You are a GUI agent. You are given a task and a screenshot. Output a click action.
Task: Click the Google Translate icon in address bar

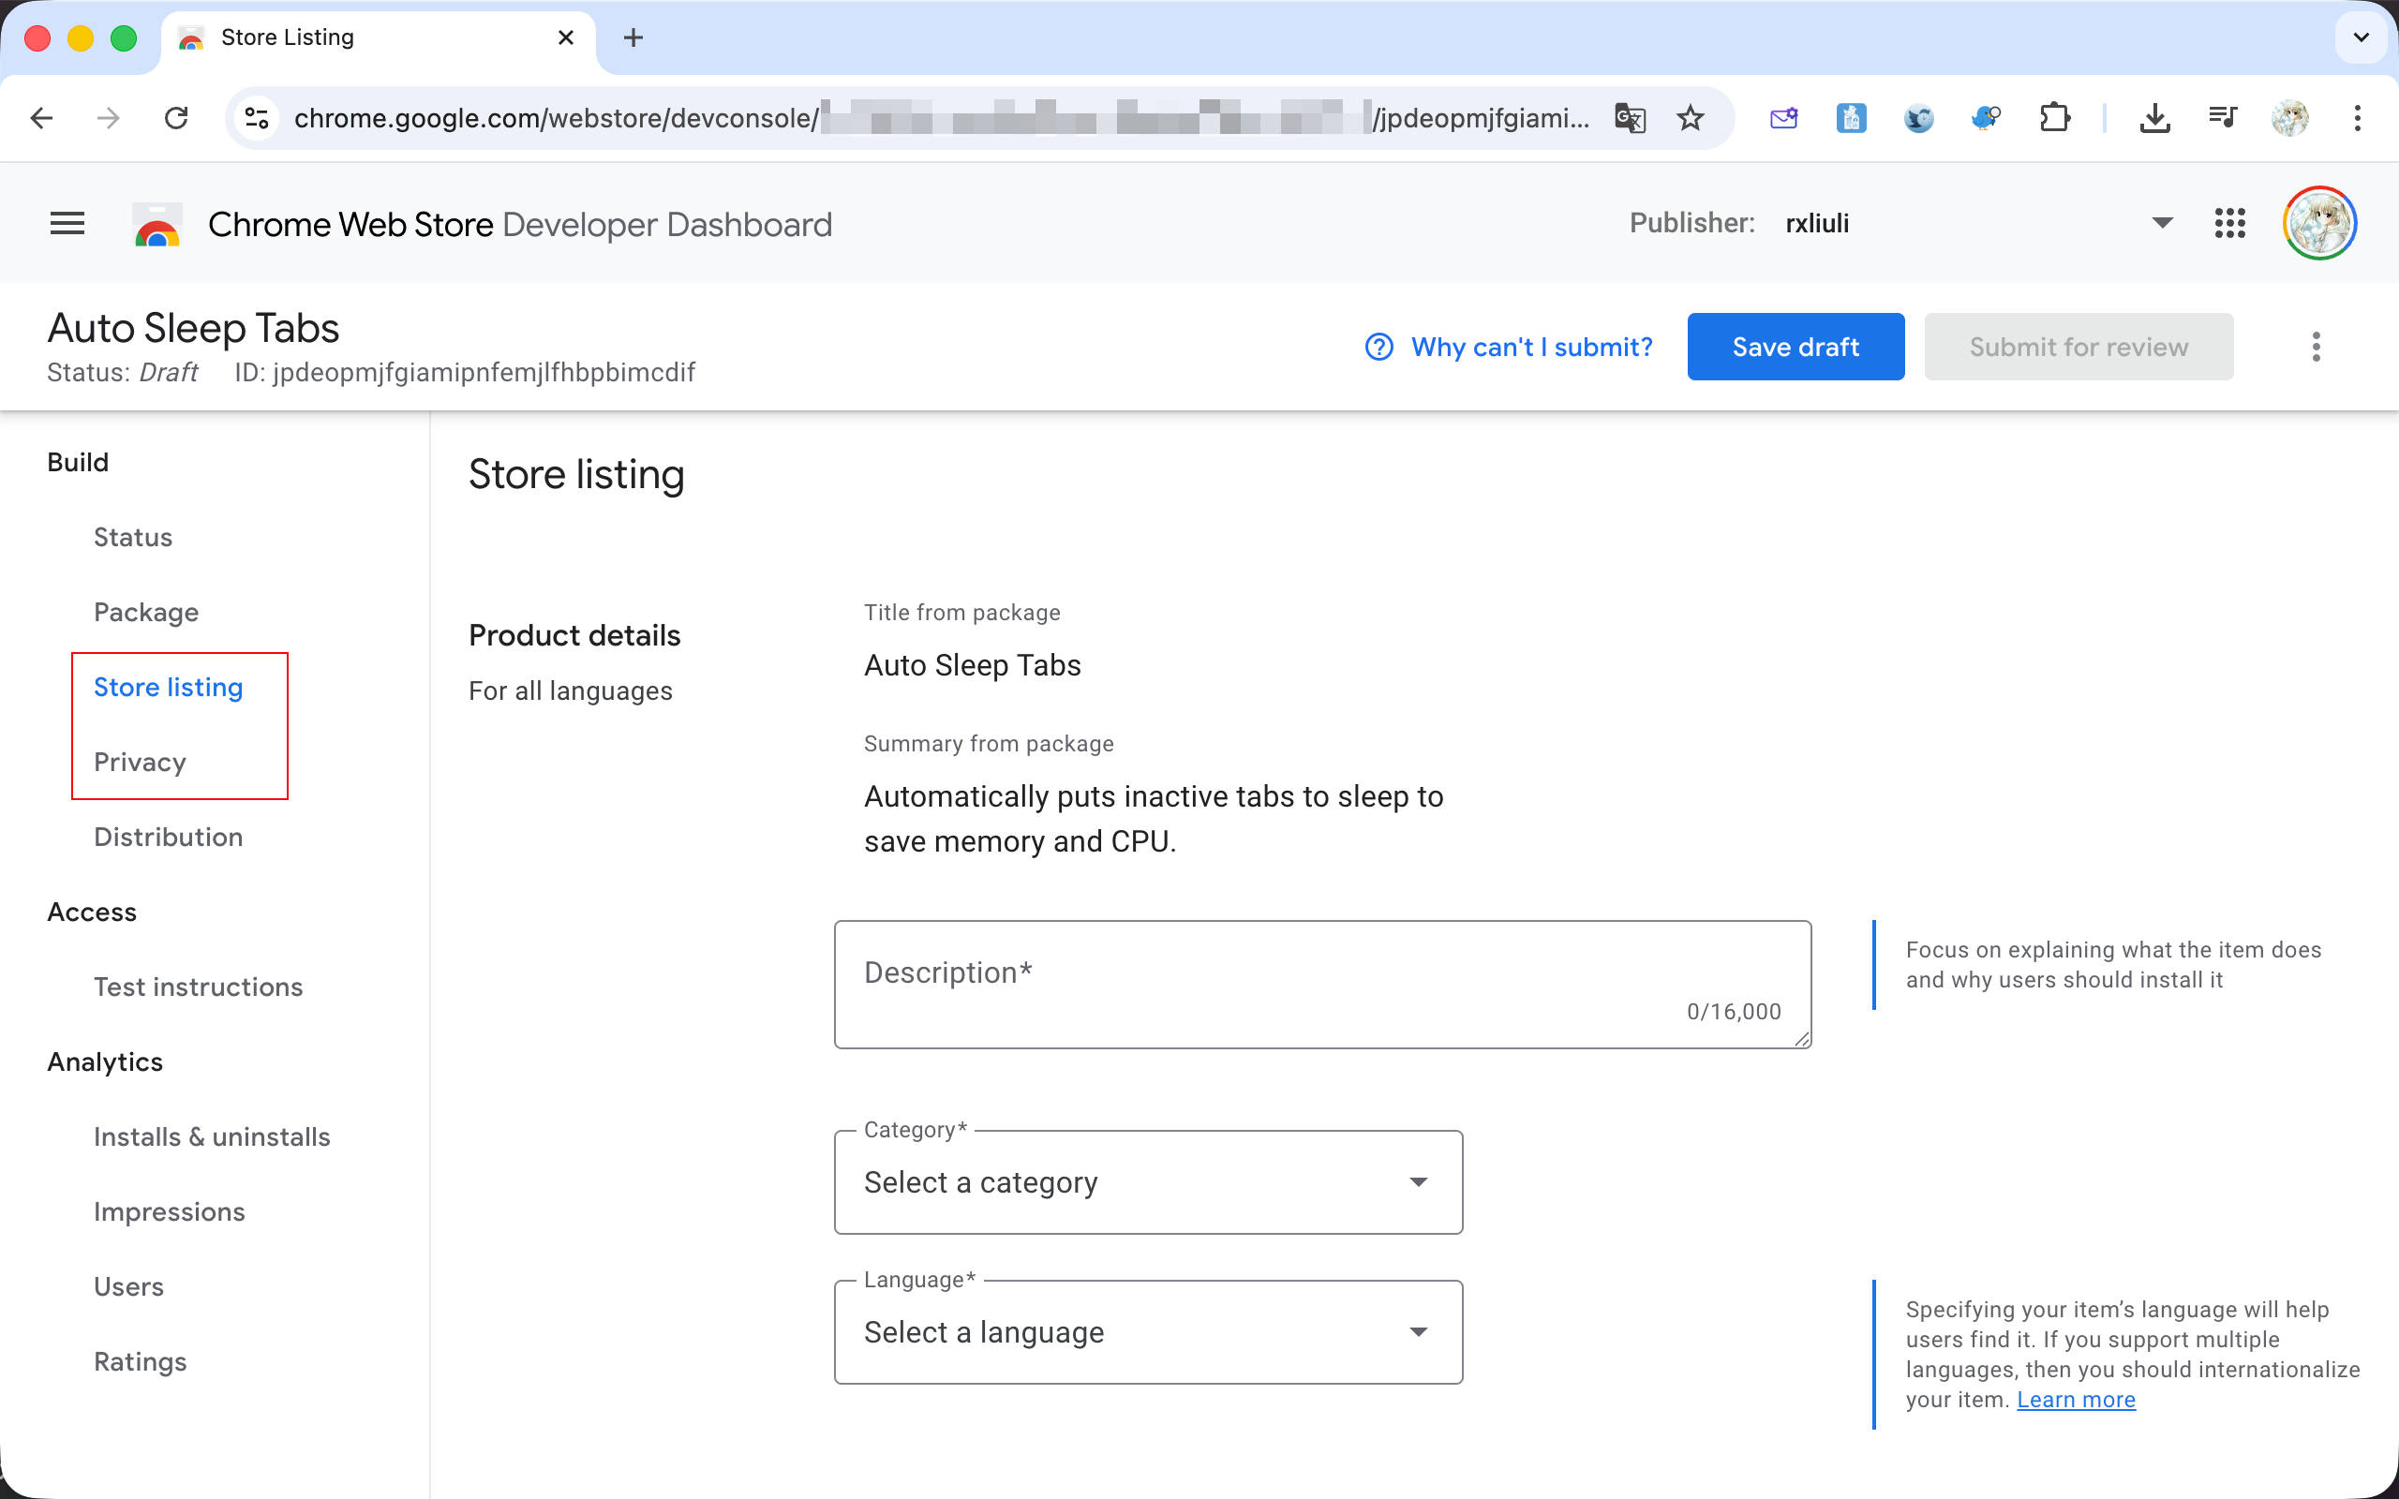tap(1630, 118)
